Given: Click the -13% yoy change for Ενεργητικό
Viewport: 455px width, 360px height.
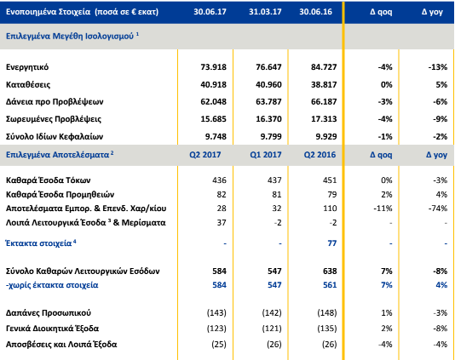Looking at the screenshot, I should click(x=438, y=67).
